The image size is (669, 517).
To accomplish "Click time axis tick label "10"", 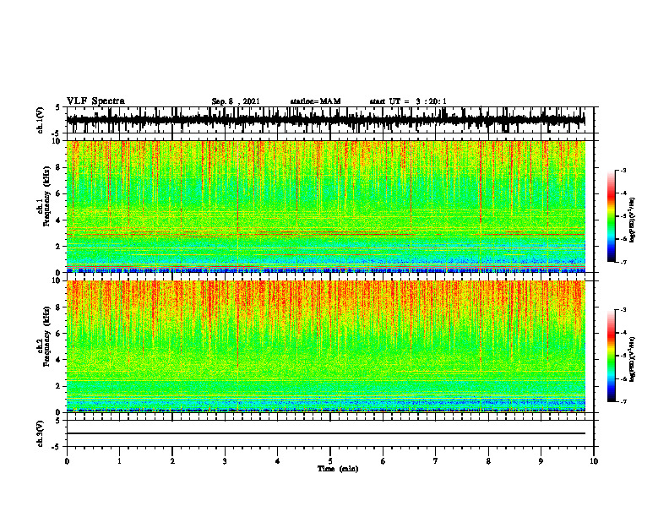I will [x=594, y=461].
